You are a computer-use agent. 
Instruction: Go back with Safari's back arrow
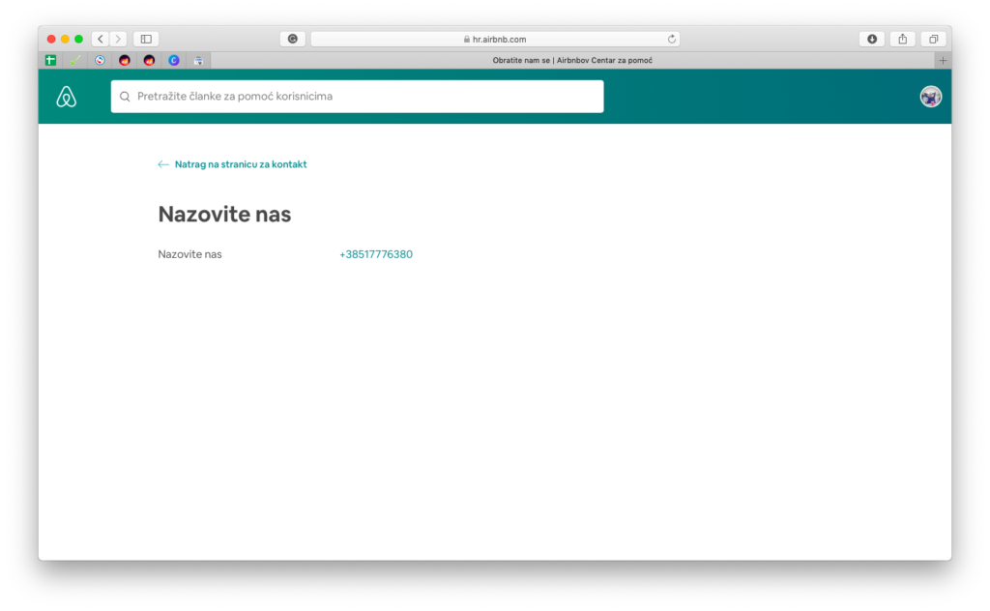(x=101, y=39)
